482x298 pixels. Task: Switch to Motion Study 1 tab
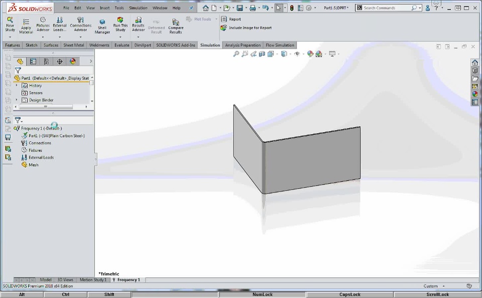[93, 279]
